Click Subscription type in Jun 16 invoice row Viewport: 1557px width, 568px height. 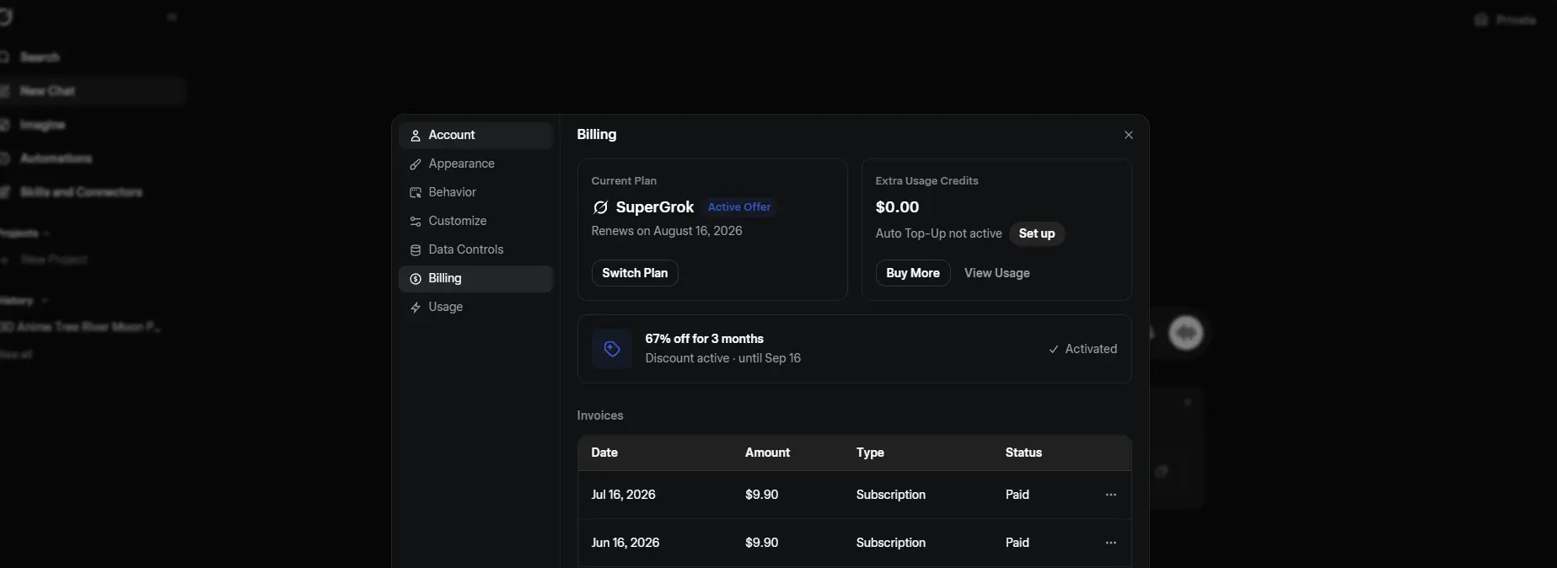pyautogui.click(x=891, y=543)
